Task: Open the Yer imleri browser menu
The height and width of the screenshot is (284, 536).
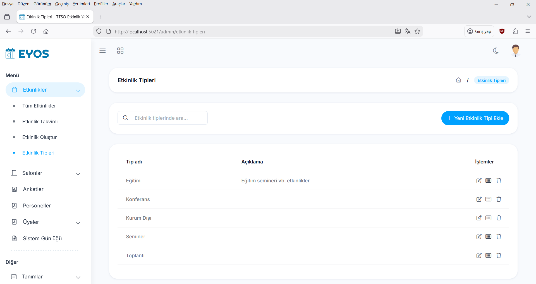Action: (x=81, y=4)
